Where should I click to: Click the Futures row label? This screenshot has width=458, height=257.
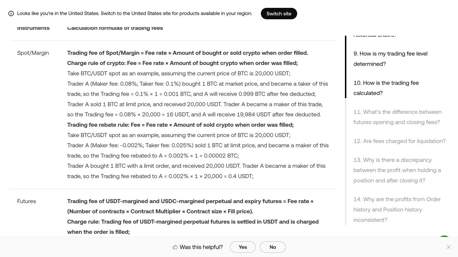pos(26,201)
